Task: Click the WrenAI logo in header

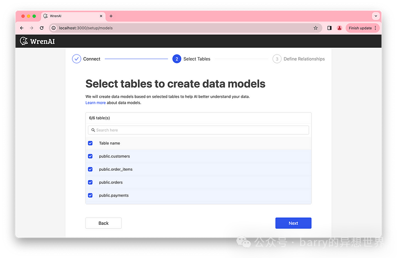Action: [37, 41]
